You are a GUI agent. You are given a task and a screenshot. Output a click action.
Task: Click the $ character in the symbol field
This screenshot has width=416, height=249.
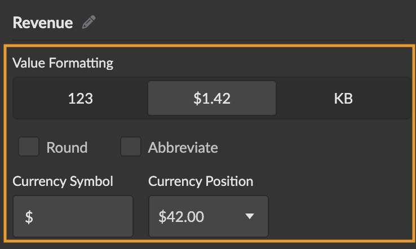(29, 217)
